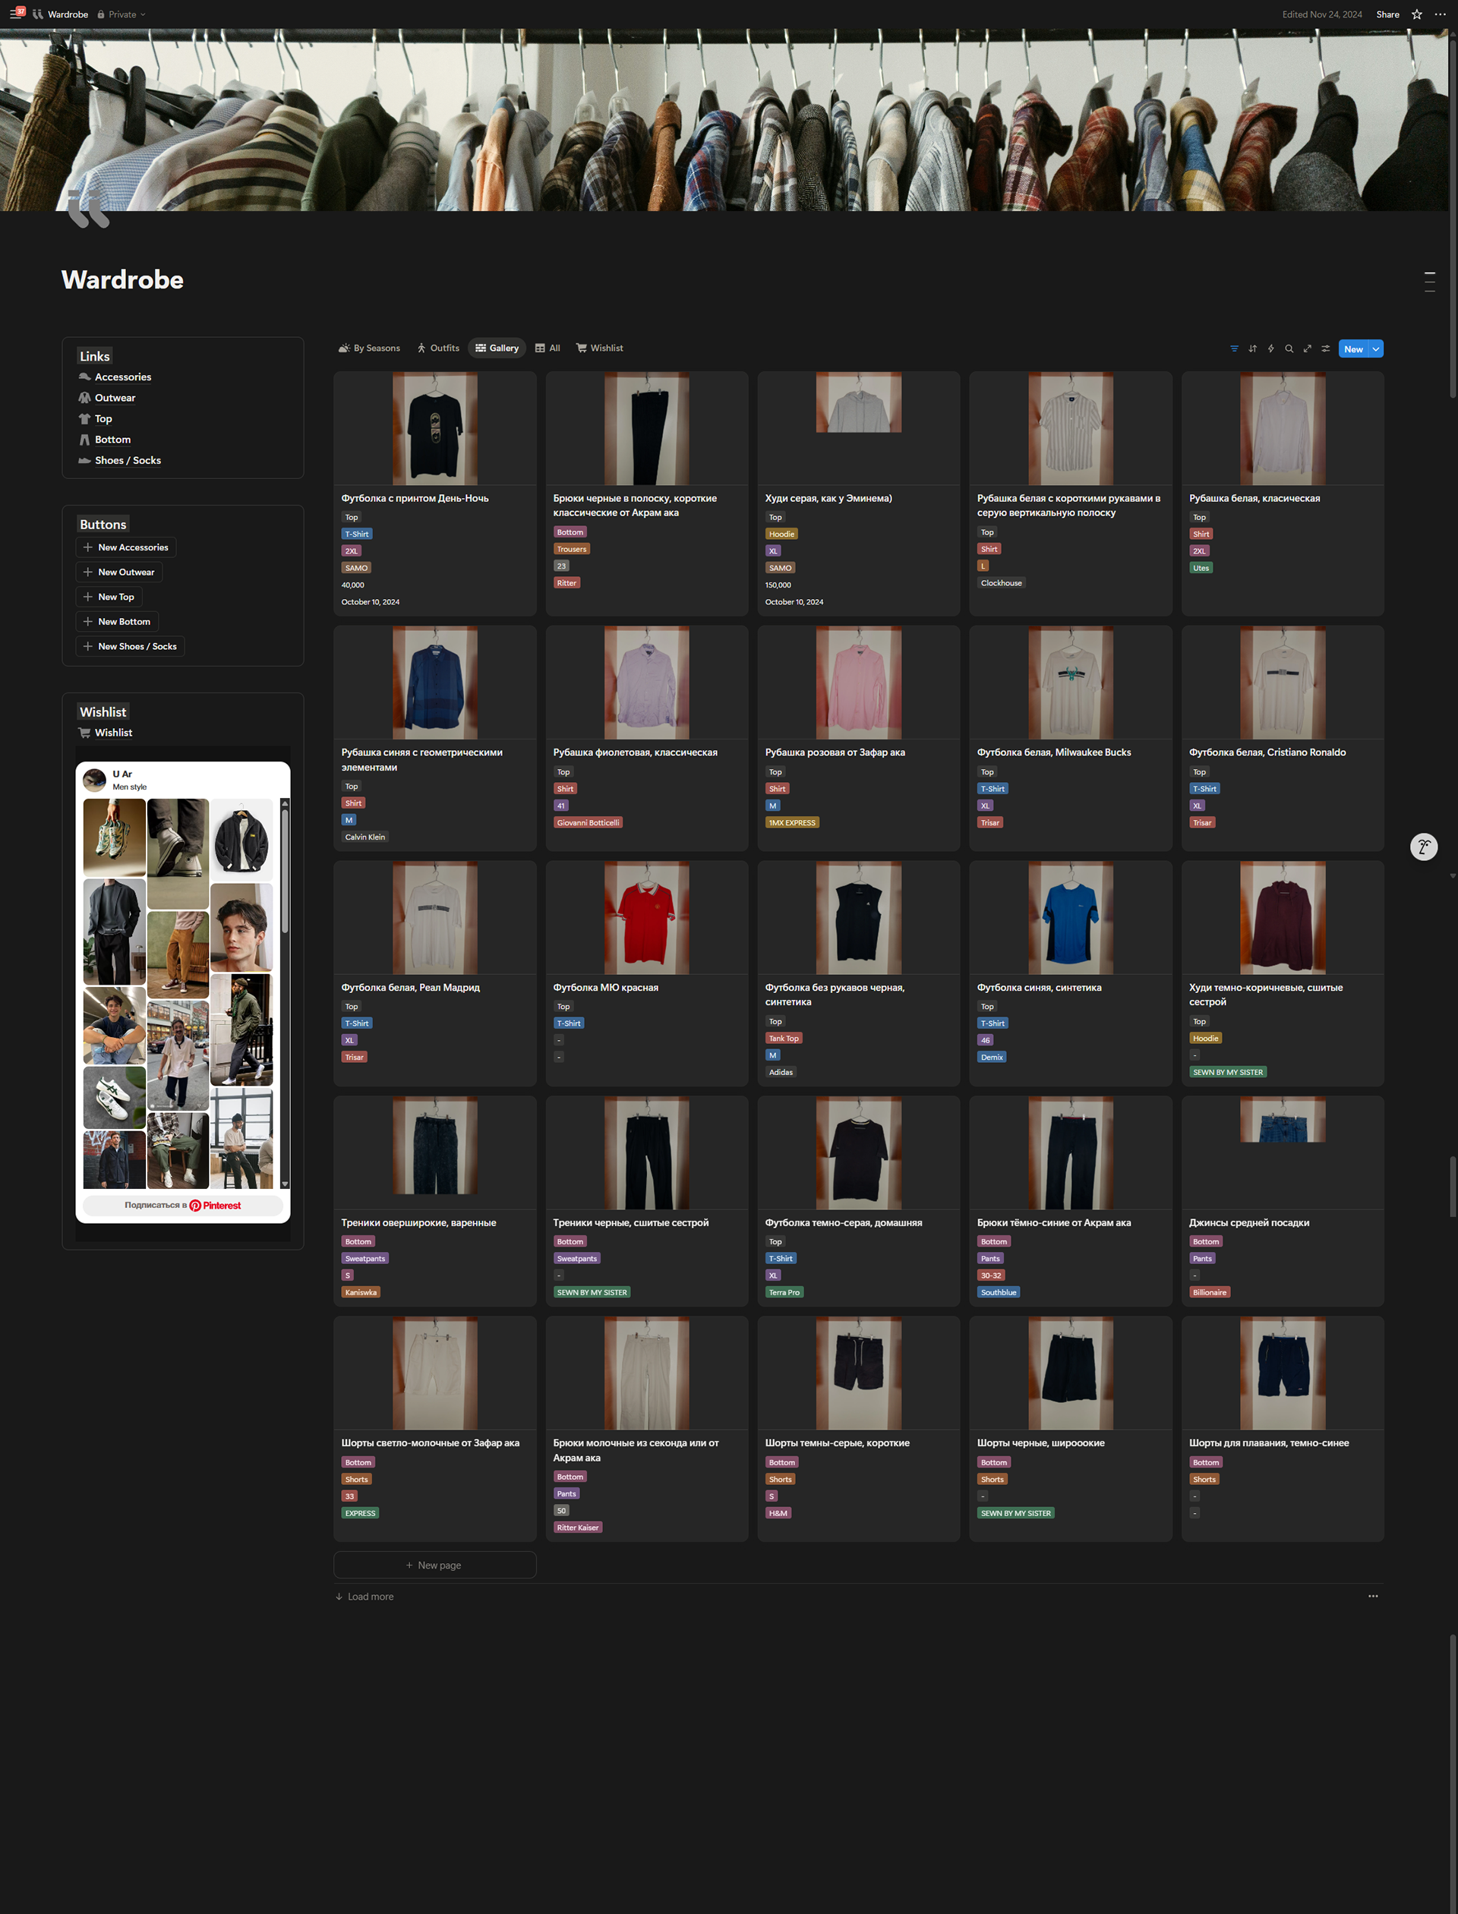Open database as full page icon
Screen dimensions: 1458x1914
pos(1307,348)
